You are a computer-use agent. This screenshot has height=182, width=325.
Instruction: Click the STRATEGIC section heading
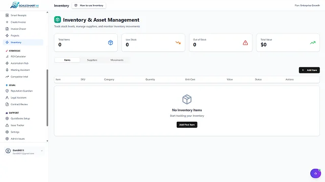15,51
